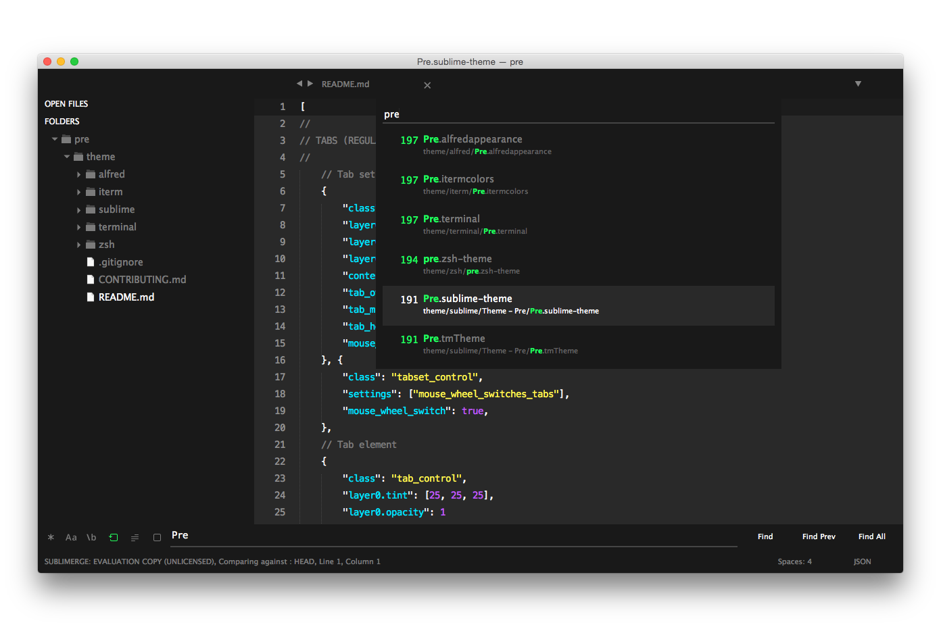
Task: Click the Find button
Action: [x=765, y=536]
